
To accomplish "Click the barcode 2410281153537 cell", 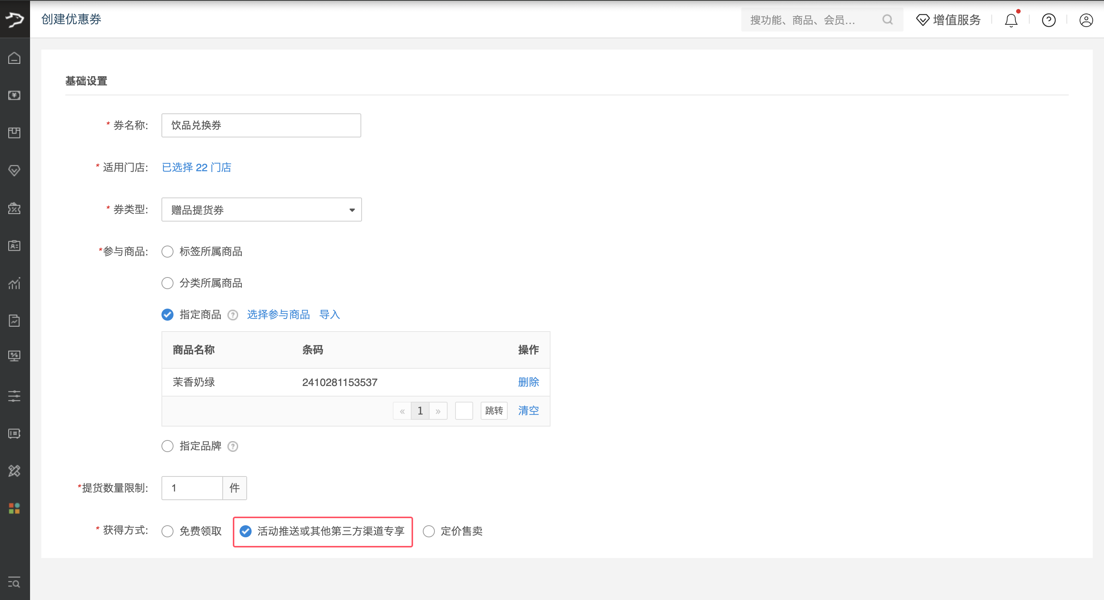I will tap(340, 382).
